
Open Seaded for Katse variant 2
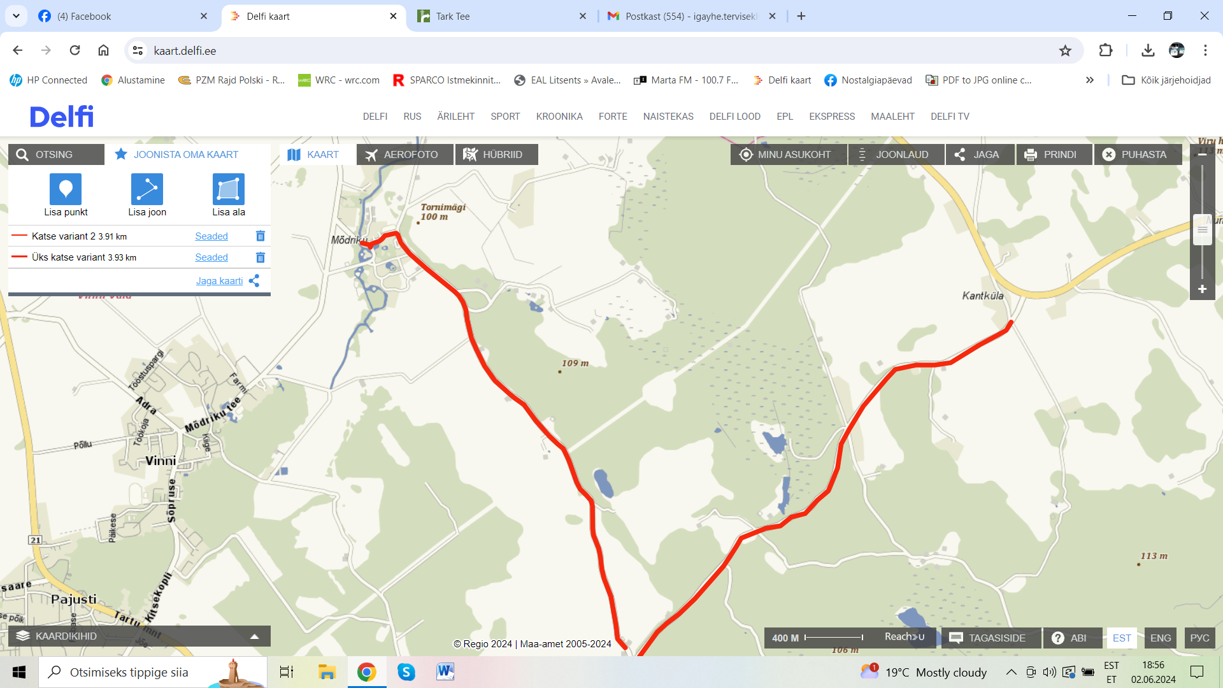pos(211,236)
